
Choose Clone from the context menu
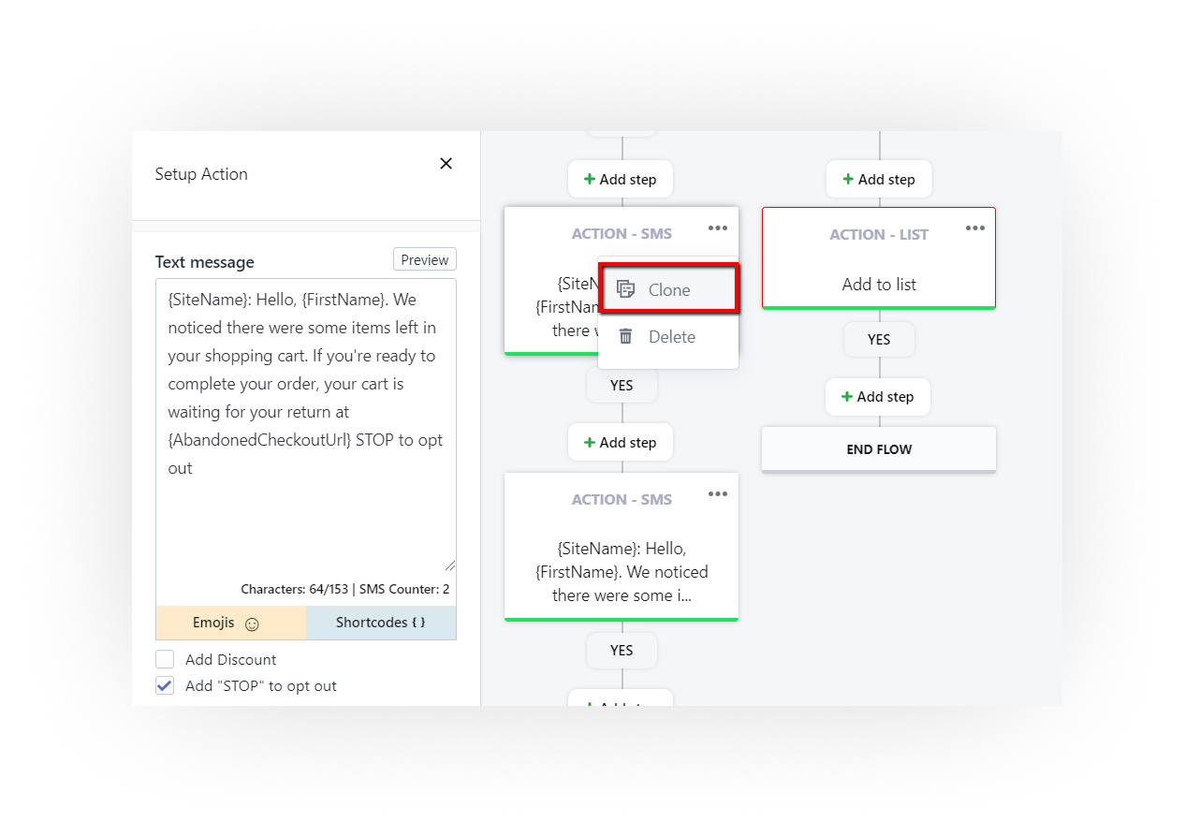(668, 289)
